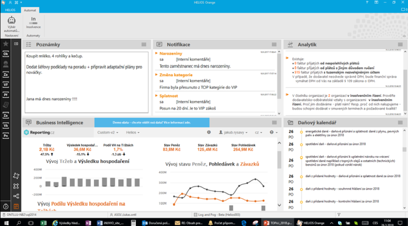The width and height of the screenshot is (408, 226).
Task: Open the workflow diagram sidebar icon
Action: pyautogui.click(x=16, y=186)
